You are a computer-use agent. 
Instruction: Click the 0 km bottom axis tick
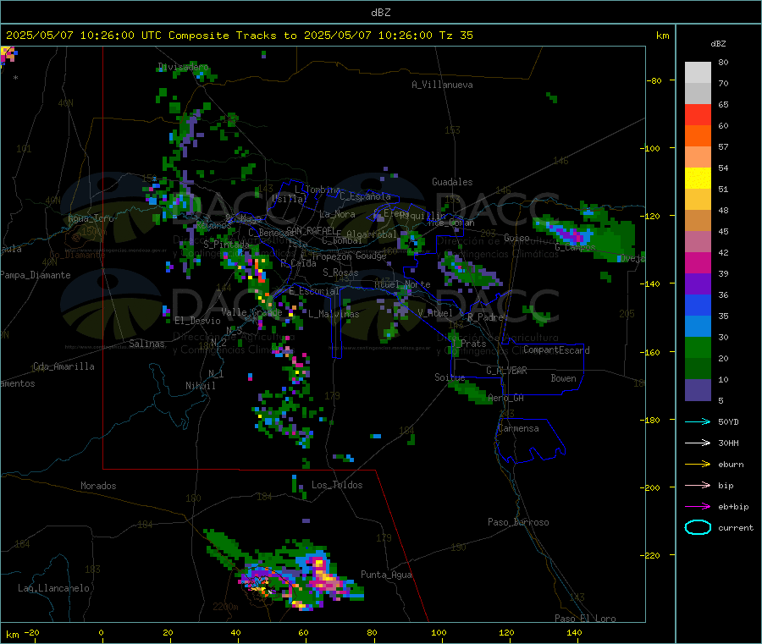[x=101, y=632]
